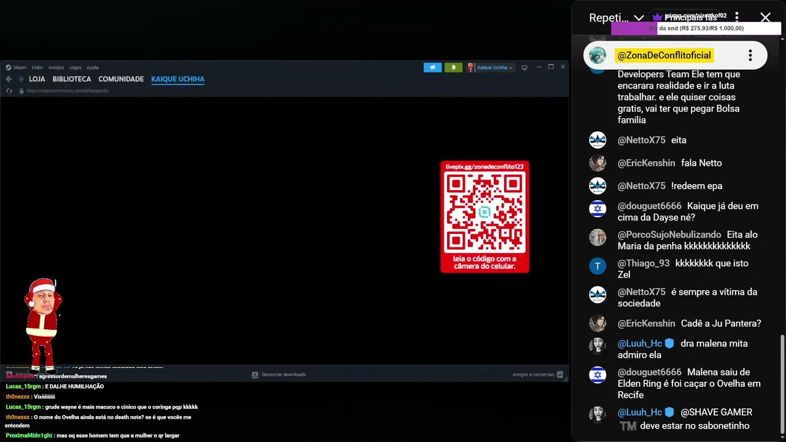This screenshot has width=786, height=442.
Task: Click moderator shield badge next to 'dra malena'
Action: click(x=669, y=344)
